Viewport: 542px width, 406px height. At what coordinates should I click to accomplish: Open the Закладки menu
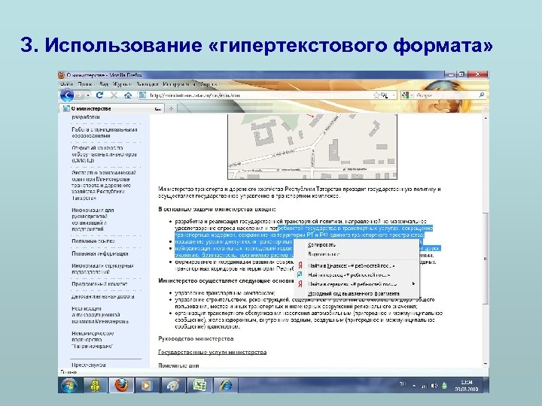click(x=148, y=84)
